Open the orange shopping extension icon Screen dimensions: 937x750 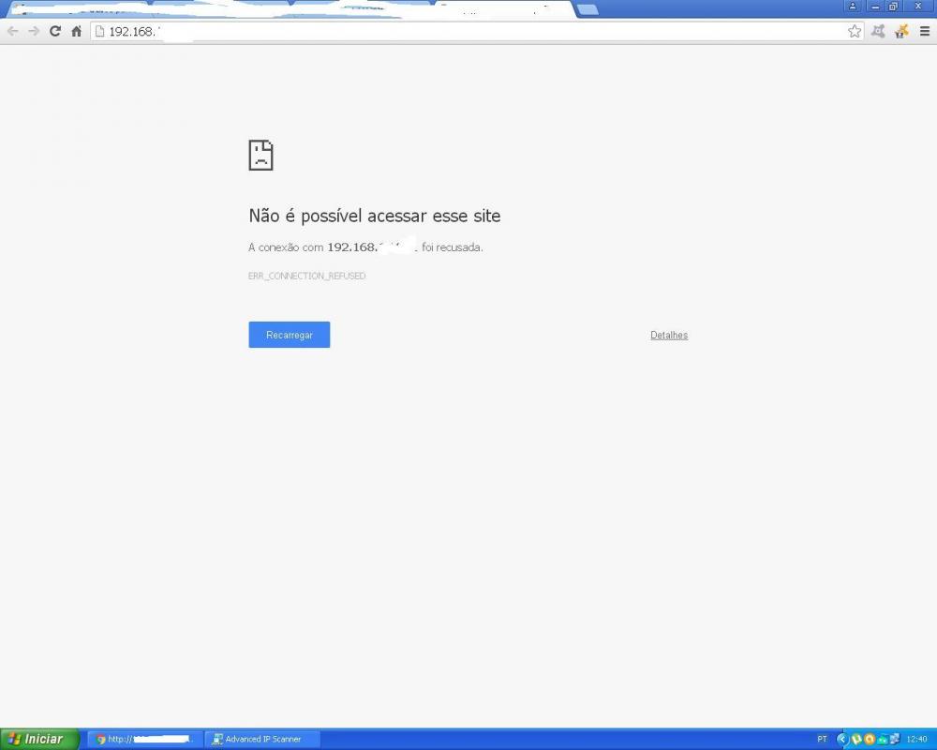pos(901,31)
